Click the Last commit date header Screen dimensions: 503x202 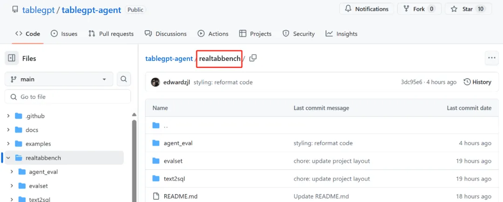[x=469, y=108]
